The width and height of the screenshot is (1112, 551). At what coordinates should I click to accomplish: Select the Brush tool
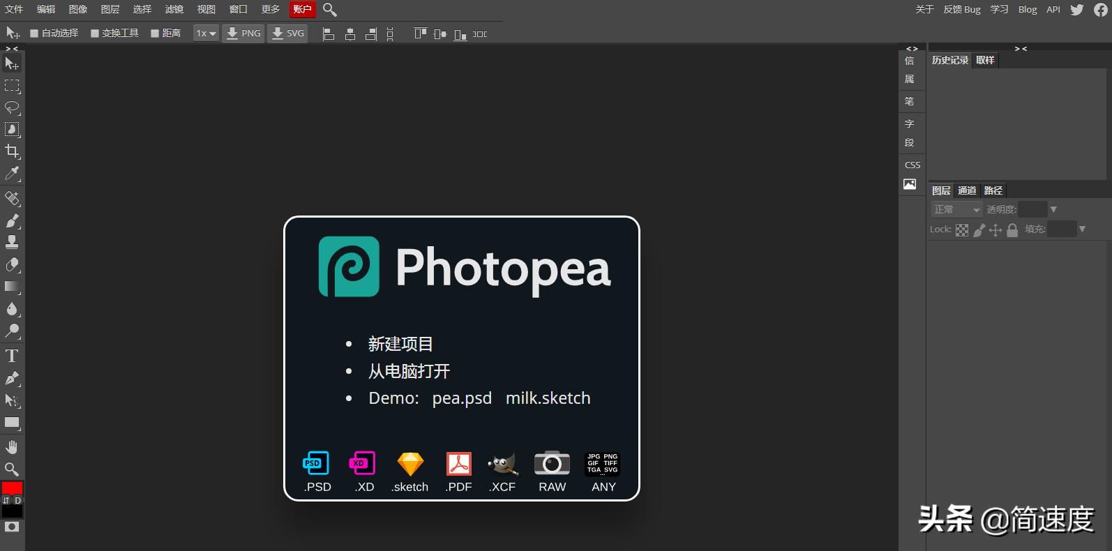12,220
